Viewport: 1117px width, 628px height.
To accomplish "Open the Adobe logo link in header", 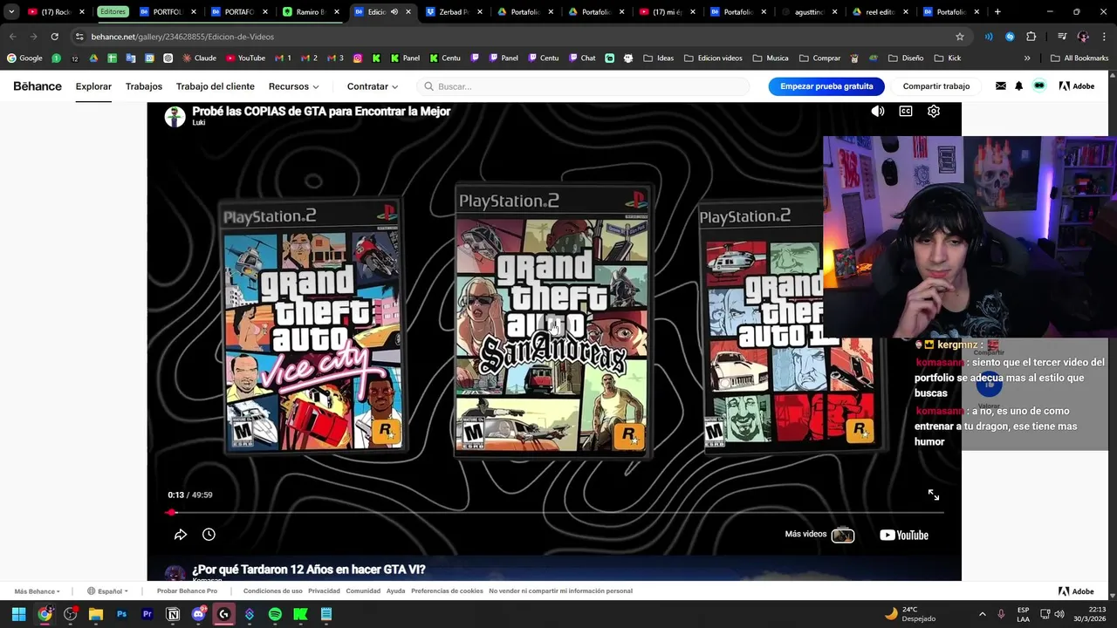I will point(1076,86).
